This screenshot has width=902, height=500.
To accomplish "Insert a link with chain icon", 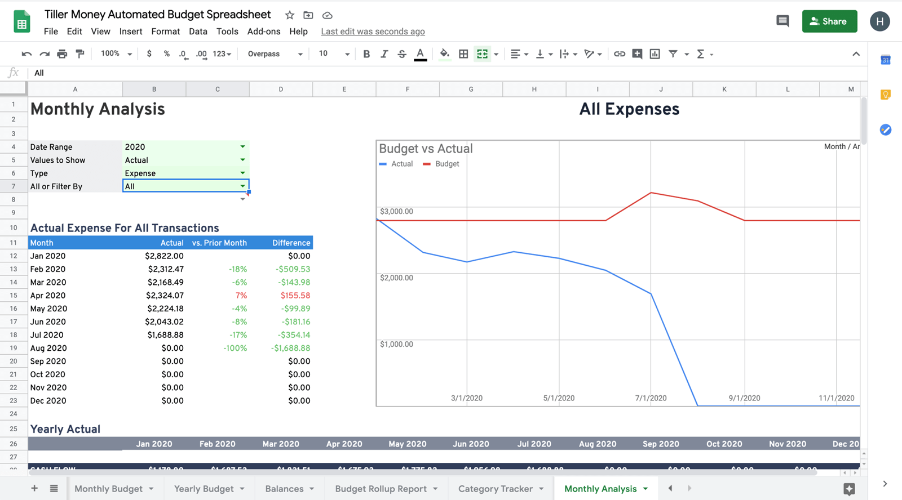I will 620,54.
